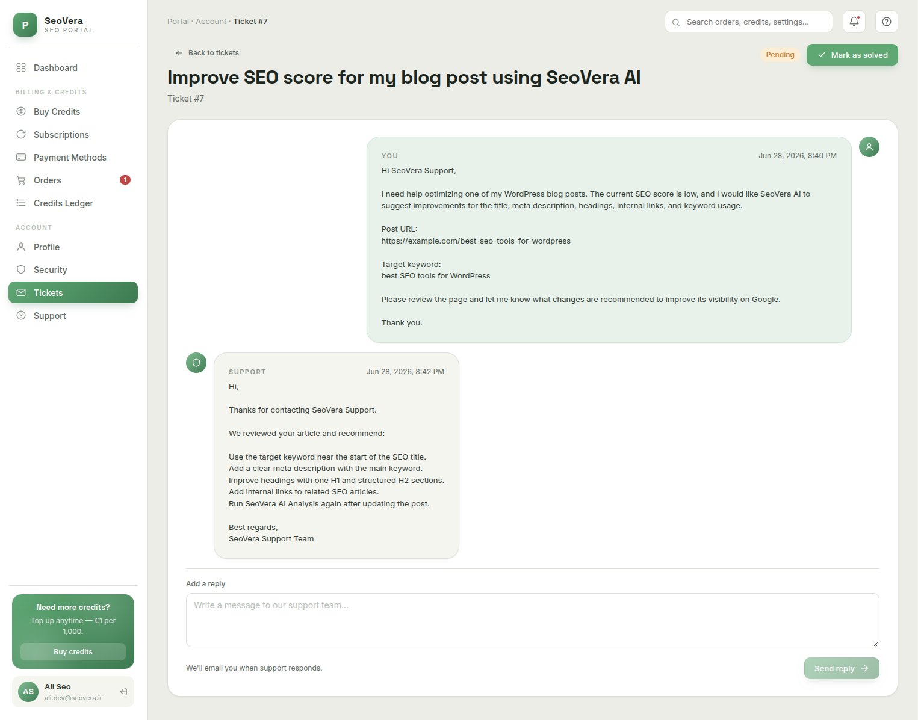
Task: Click the Buy Credits coin icon
Action: pyautogui.click(x=21, y=111)
